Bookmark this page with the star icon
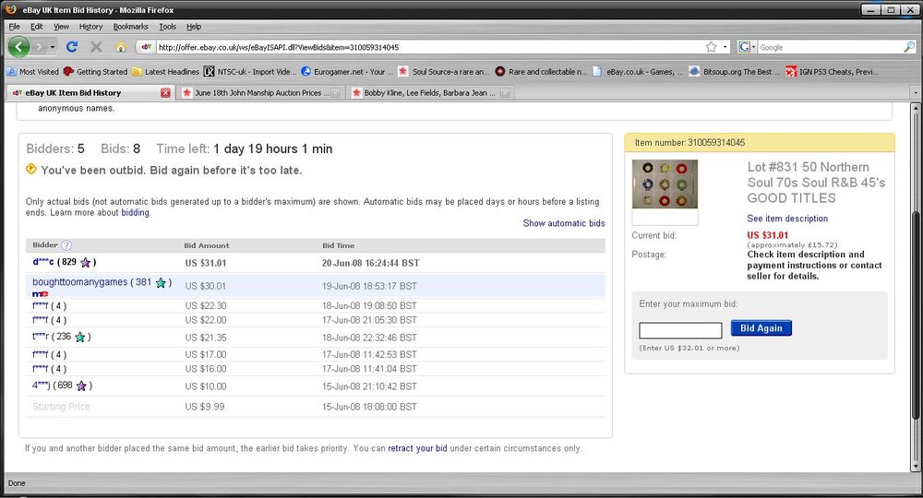Image resolution: width=923 pixels, height=498 pixels. click(711, 47)
